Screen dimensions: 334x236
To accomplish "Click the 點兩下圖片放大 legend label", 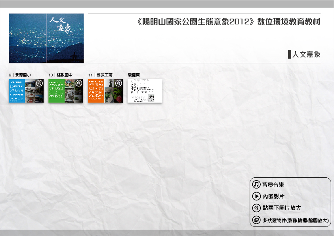I will (282, 208).
